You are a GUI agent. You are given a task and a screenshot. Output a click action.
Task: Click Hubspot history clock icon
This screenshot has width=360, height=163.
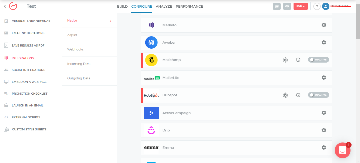click(298, 95)
